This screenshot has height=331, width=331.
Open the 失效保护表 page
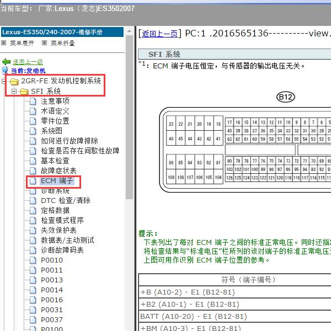[x=58, y=230]
